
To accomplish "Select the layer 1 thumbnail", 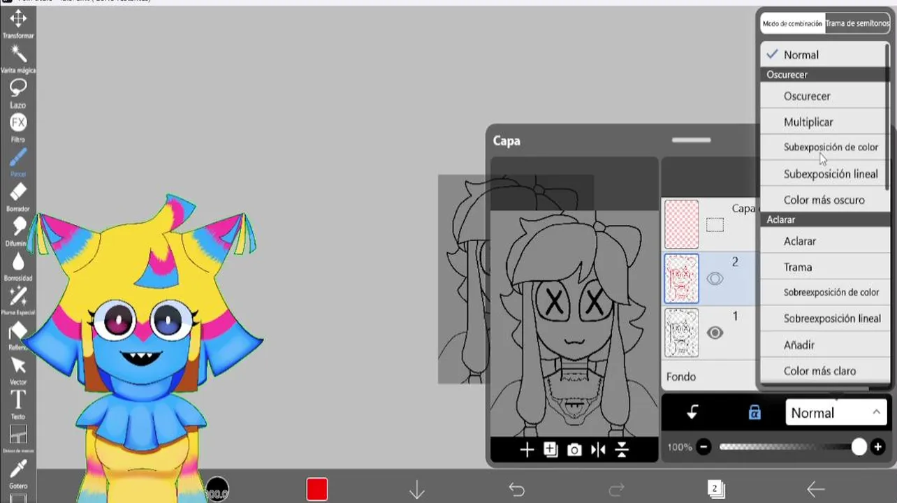I will pyautogui.click(x=681, y=333).
